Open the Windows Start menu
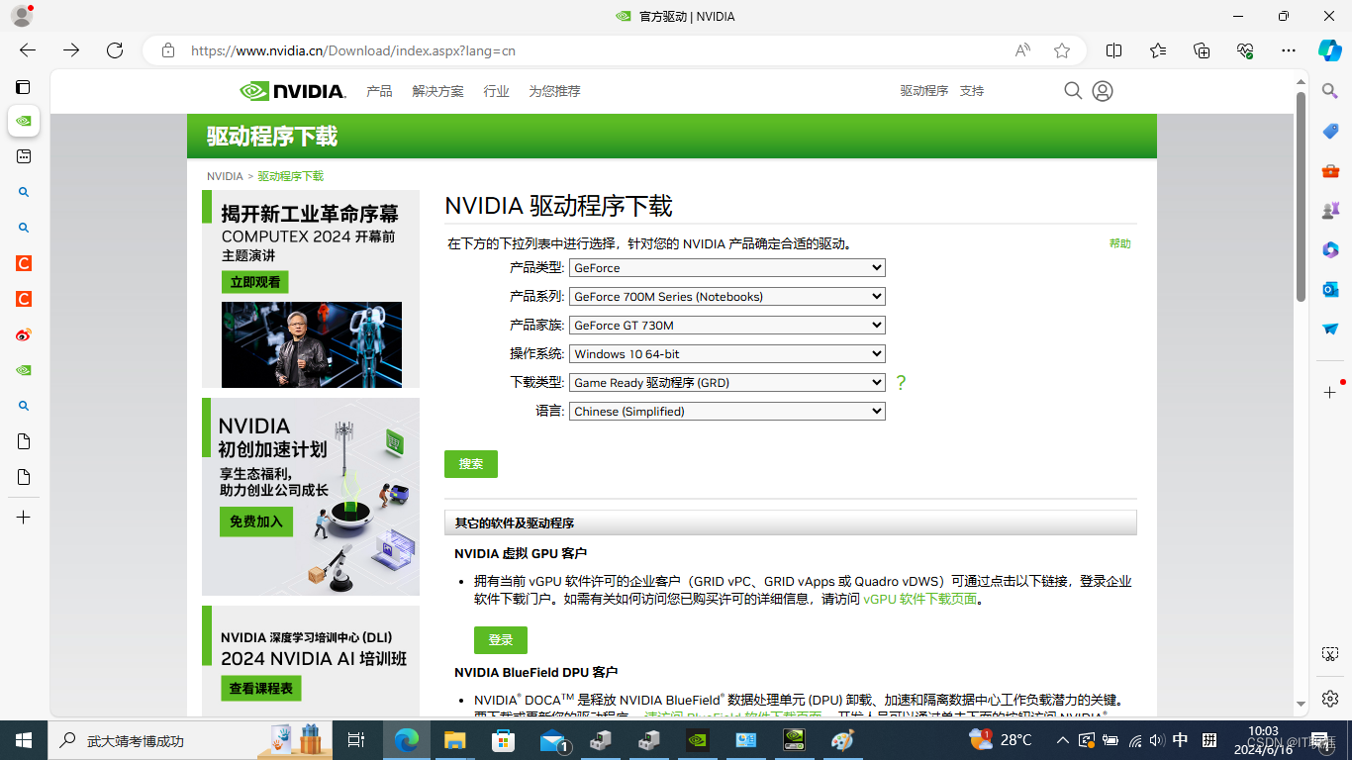The height and width of the screenshot is (760, 1352). (x=24, y=740)
